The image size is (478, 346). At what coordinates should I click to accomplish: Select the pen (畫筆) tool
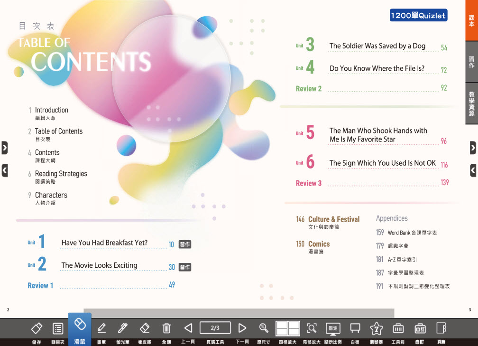coord(101,328)
